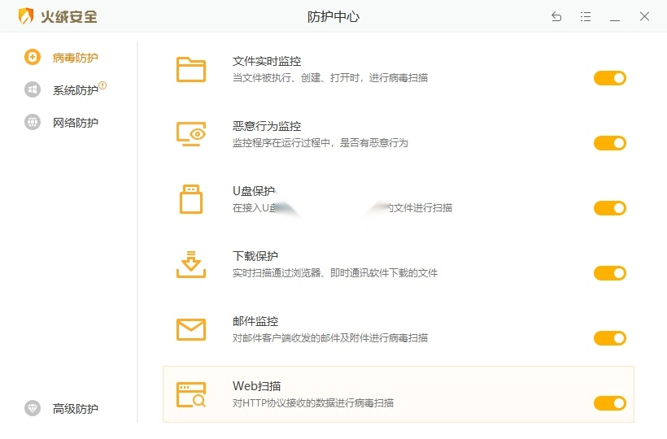The height and width of the screenshot is (439, 667).
Task: Click the 下载保护 download icon
Action: (191, 264)
